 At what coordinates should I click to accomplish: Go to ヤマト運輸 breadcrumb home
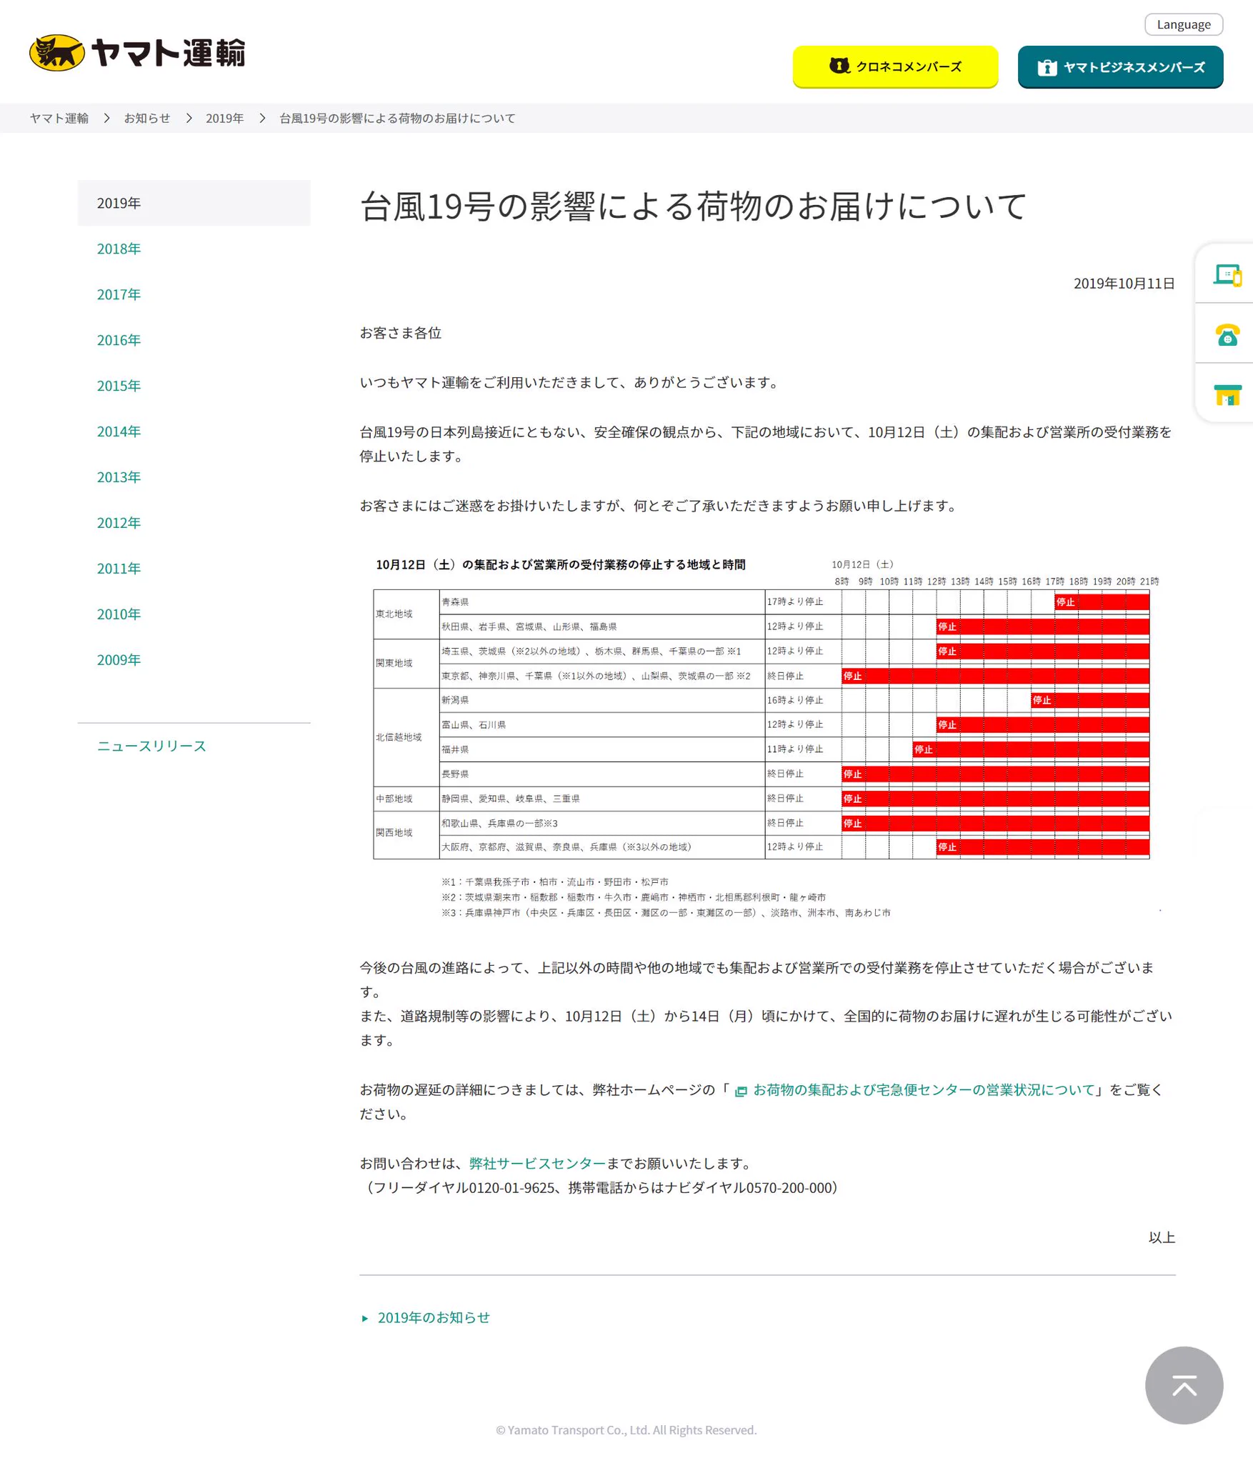[x=59, y=118]
